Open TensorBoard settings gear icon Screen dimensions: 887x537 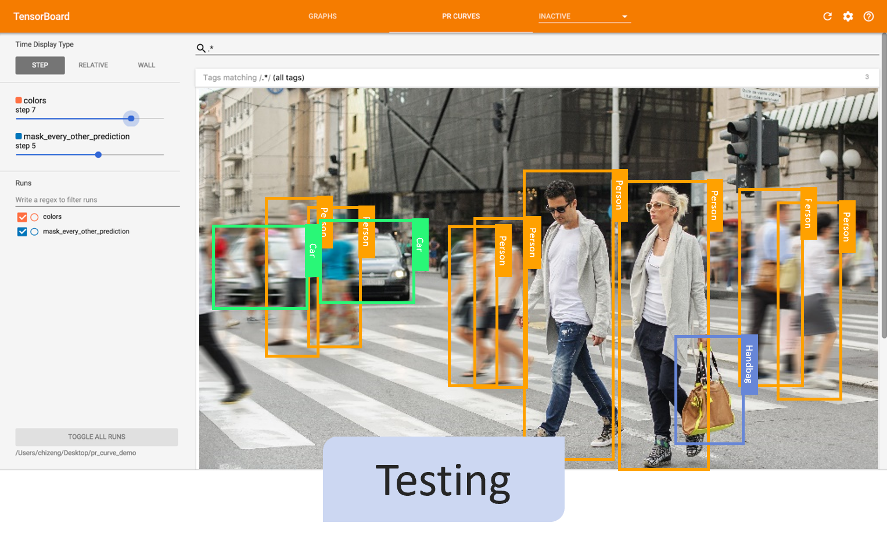point(848,16)
